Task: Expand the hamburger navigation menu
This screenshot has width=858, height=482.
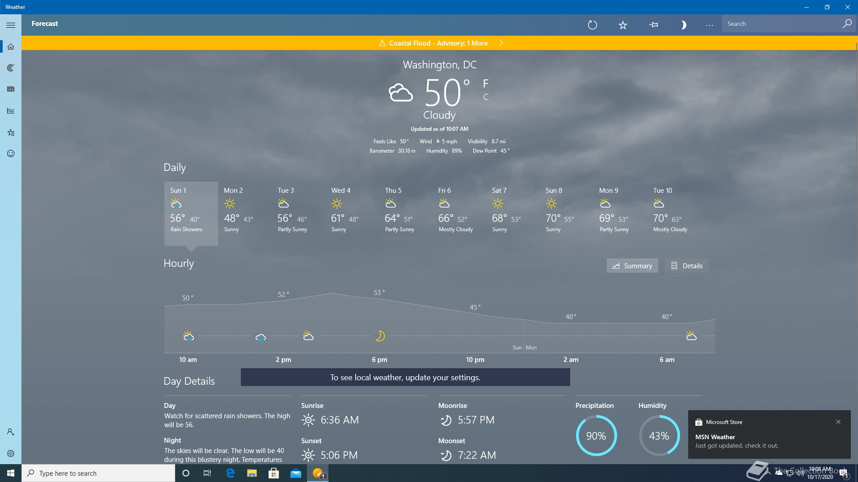Action: click(11, 25)
